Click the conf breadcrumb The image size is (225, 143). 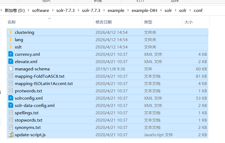(198, 10)
